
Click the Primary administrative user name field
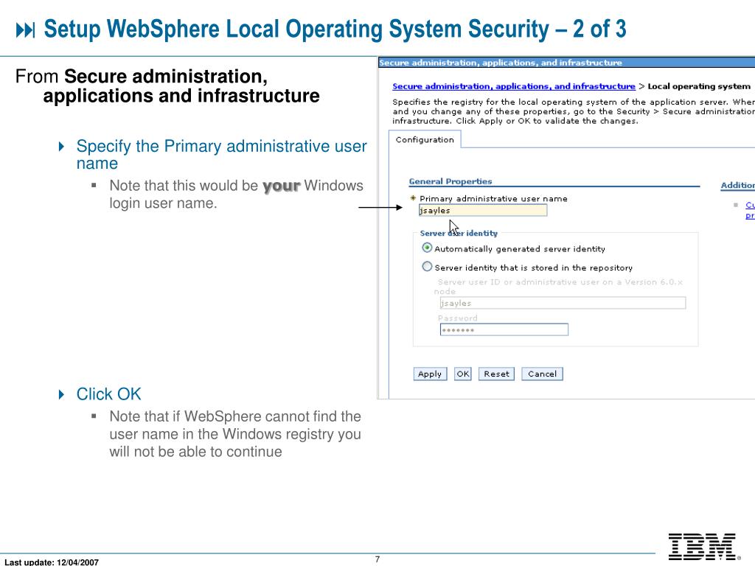[483, 210]
